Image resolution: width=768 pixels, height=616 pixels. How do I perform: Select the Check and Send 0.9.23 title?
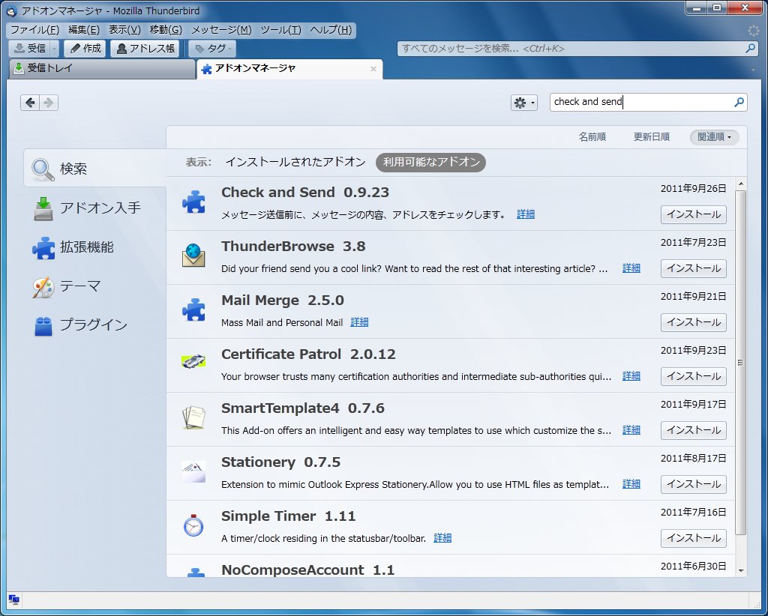(305, 193)
